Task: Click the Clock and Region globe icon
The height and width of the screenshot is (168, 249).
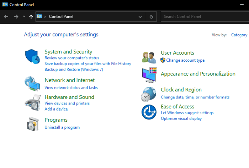Action: [x=149, y=94]
